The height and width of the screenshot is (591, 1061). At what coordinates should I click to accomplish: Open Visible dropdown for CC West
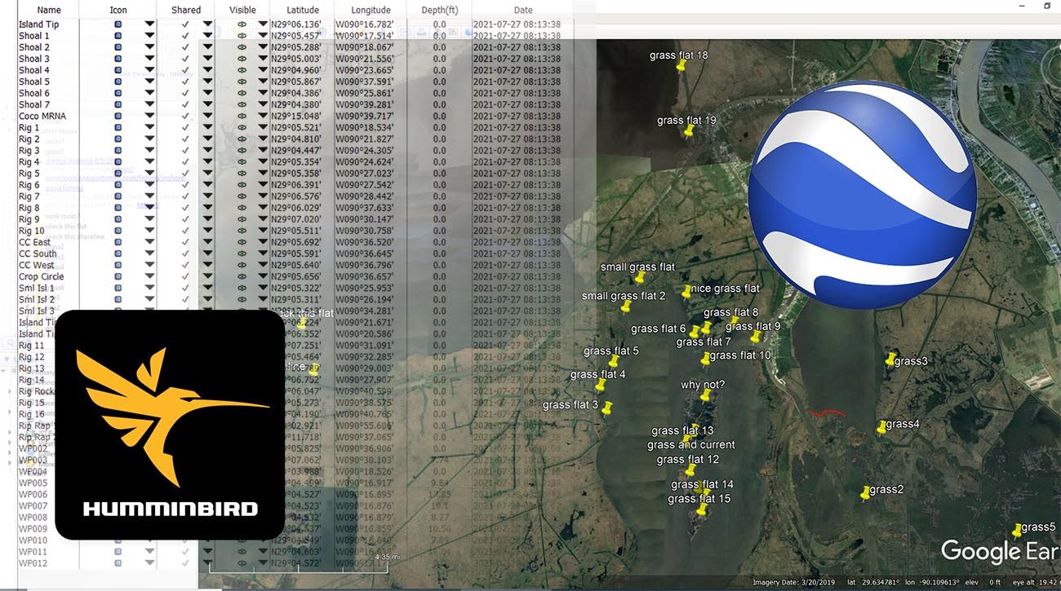[x=263, y=265]
